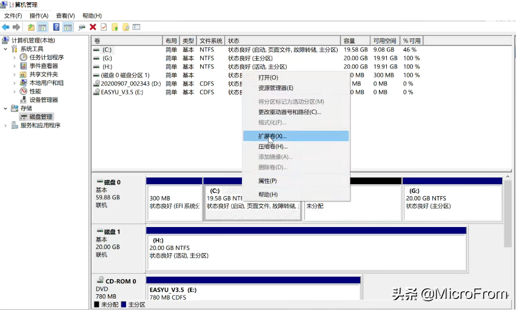Open the 操作(A) menu in menu bar
Screen dimensions: 516x310
tap(39, 16)
